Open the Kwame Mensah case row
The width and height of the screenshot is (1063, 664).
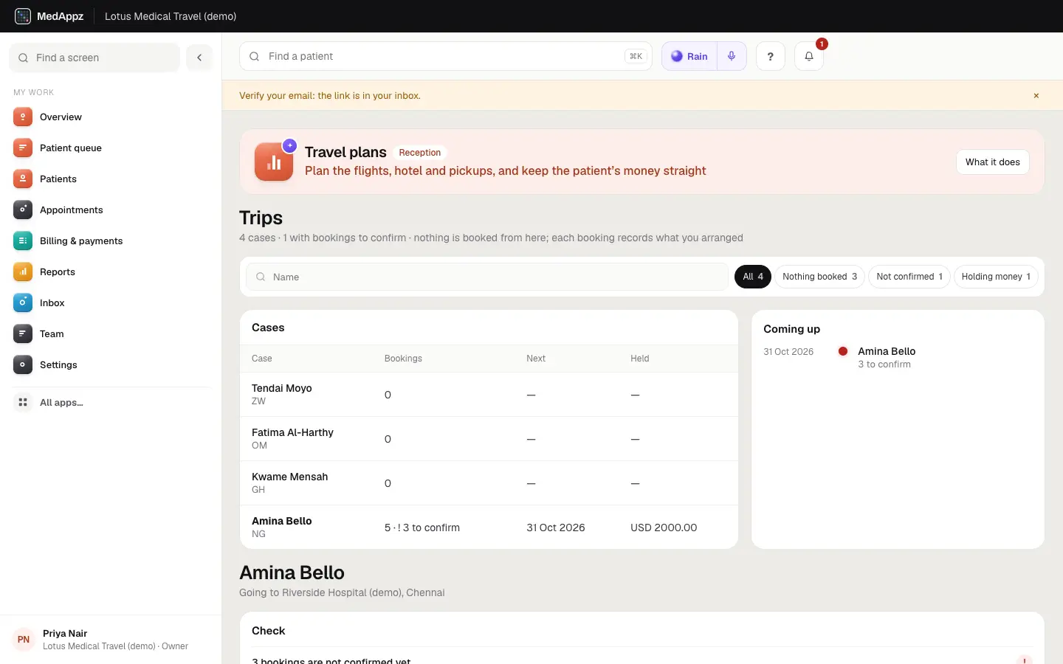(x=489, y=483)
